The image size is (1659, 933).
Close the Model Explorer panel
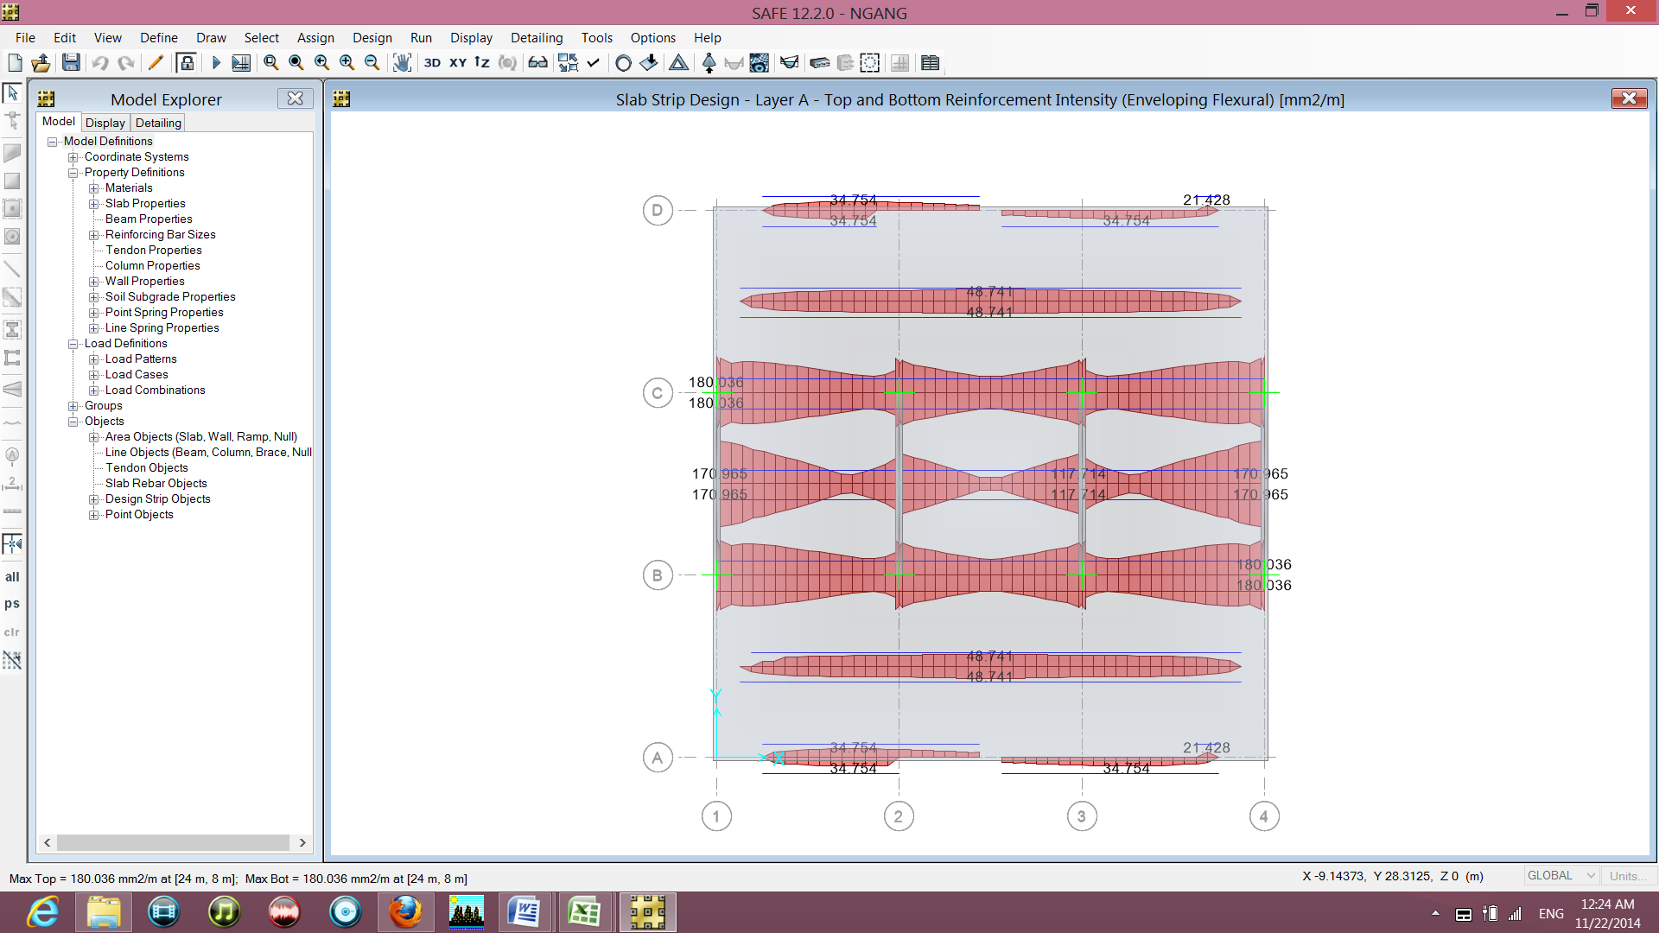point(296,98)
